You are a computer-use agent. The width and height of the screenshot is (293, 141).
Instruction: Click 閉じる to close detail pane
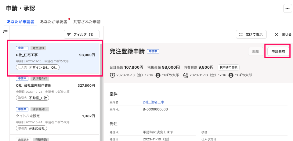tap(283, 34)
